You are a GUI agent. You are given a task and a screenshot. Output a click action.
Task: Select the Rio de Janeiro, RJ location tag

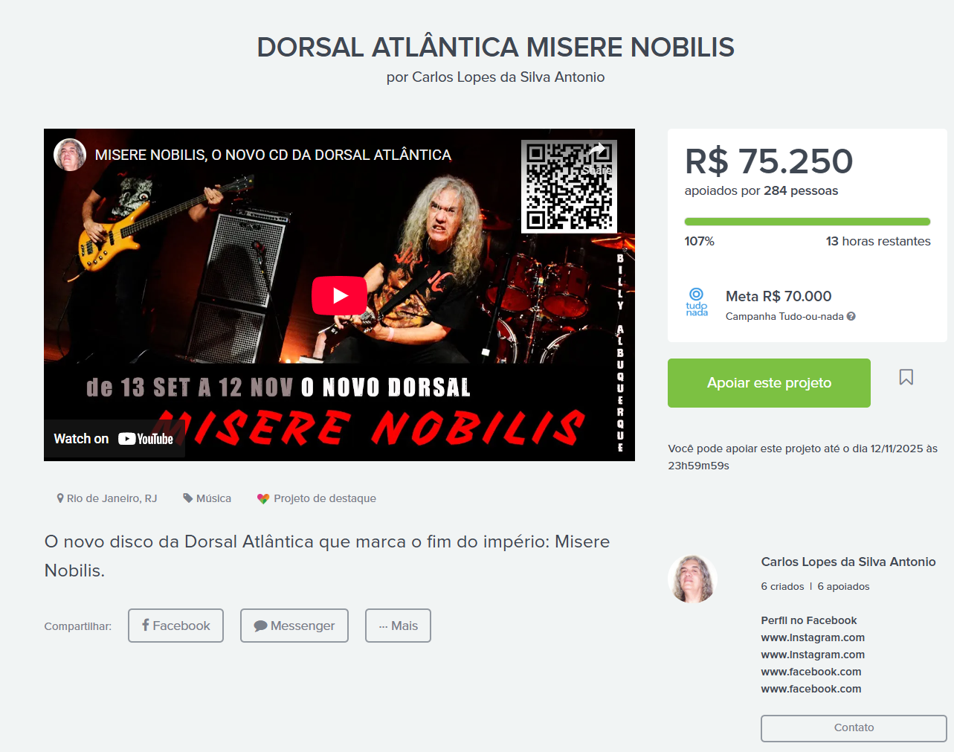pos(107,498)
